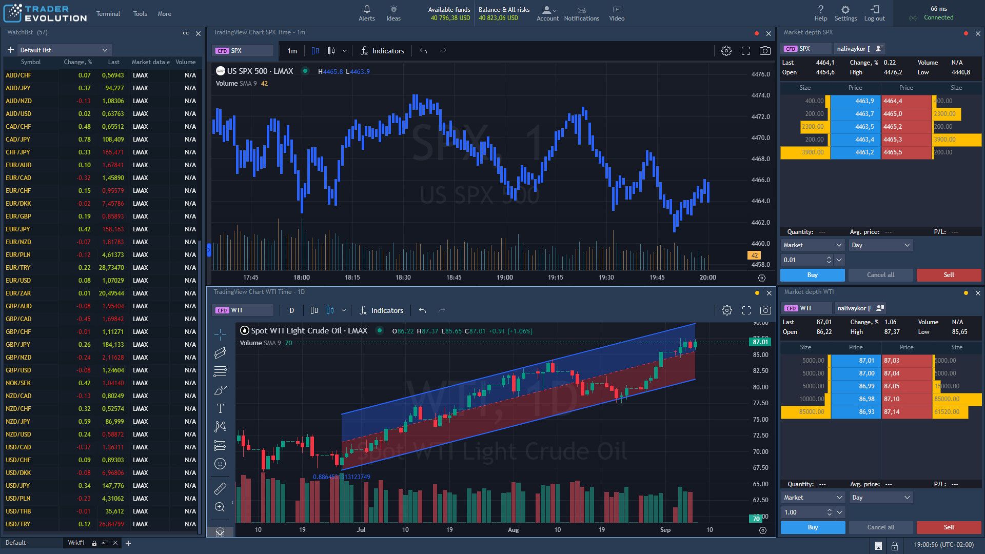This screenshot has width=985, height=554.
Task: Open the Video icon in header
Action: click(617, 9)
